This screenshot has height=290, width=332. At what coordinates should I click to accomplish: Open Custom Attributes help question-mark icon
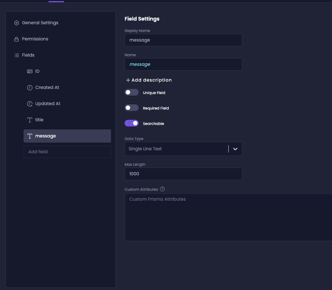(x=163, y=189)
